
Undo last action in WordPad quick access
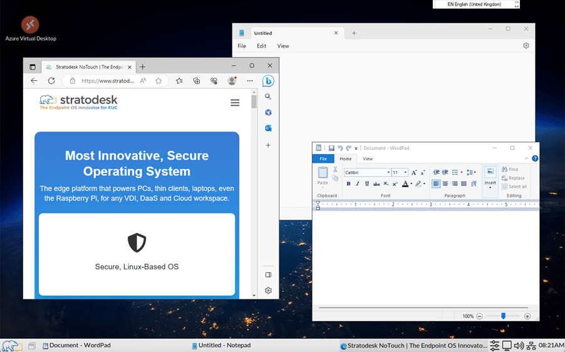pyautogui.click(x=340, y=148)
